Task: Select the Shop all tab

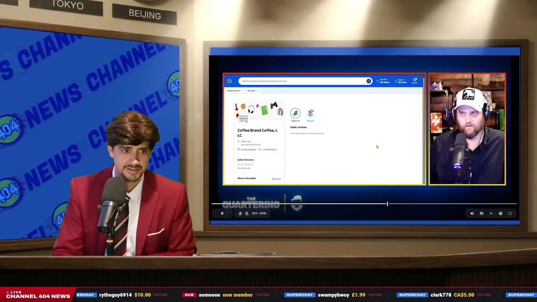Action: click(310, 115)
